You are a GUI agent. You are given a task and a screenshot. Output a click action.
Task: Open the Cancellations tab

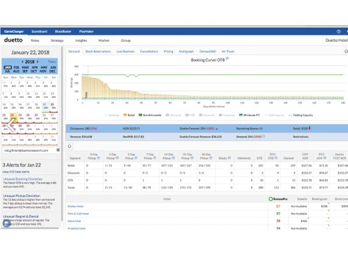(149, 52)
